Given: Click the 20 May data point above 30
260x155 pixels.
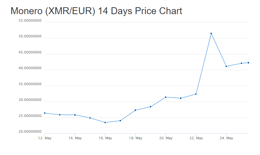Looking at the screenshot, I should pos(166,97).
